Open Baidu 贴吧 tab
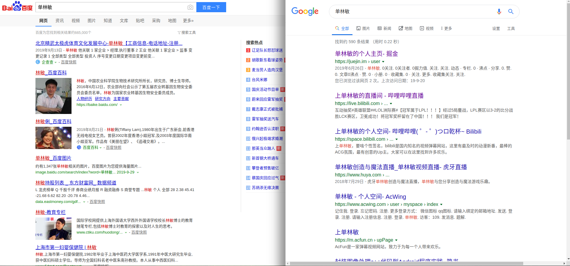570x266 pixels. pos(140,21)
